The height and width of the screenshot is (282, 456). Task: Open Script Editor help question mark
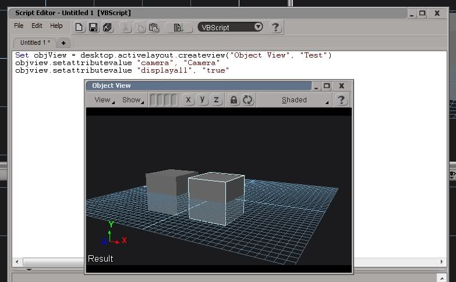click(x=275, y=27)
